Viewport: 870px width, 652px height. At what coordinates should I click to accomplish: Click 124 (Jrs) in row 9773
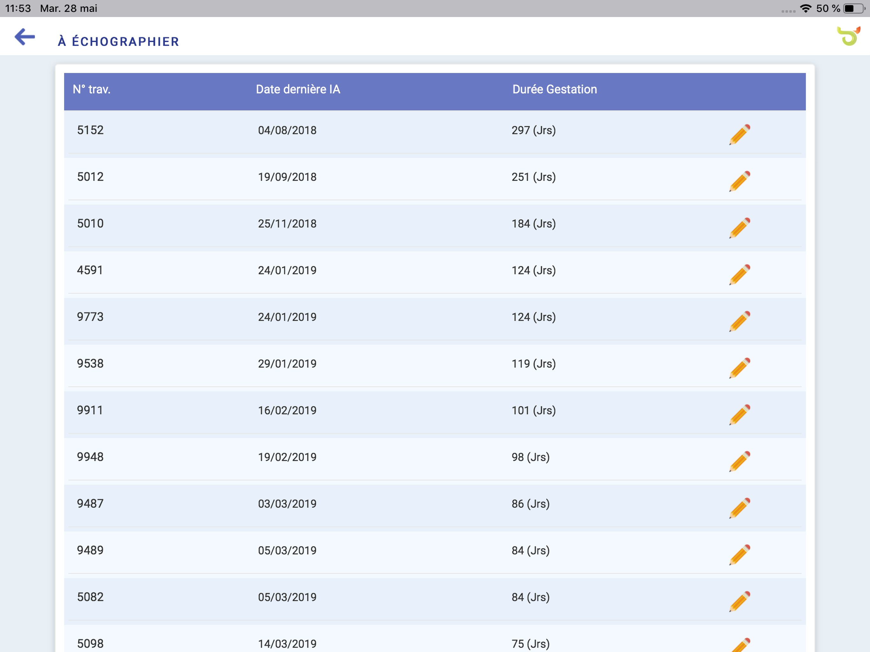pyautogui.click(x=534, y=317)
